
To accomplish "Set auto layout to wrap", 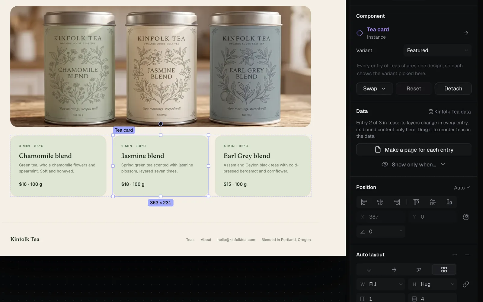I will coord(419,270).
